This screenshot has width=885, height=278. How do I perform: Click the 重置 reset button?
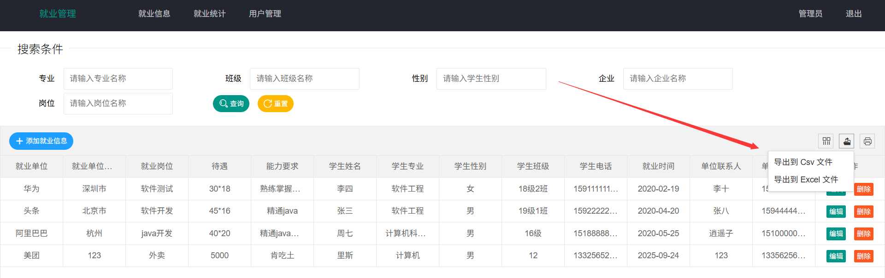276,104
